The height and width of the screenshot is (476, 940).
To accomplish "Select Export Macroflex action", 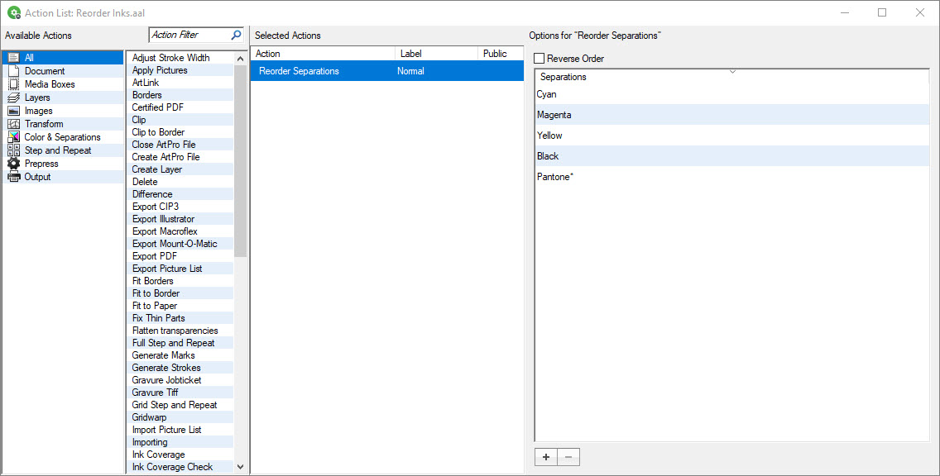I will (180, 231).
